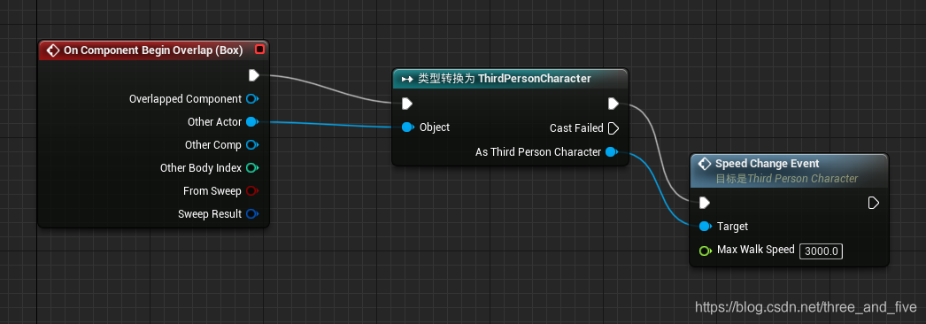Select the 类型转换为 ThirdPersonCharacter node title
926x324 pixels.
(505, 79)
